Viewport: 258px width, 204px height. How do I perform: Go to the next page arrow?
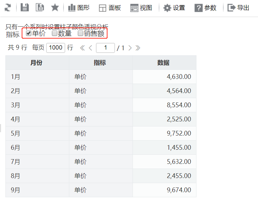point(130,48)
